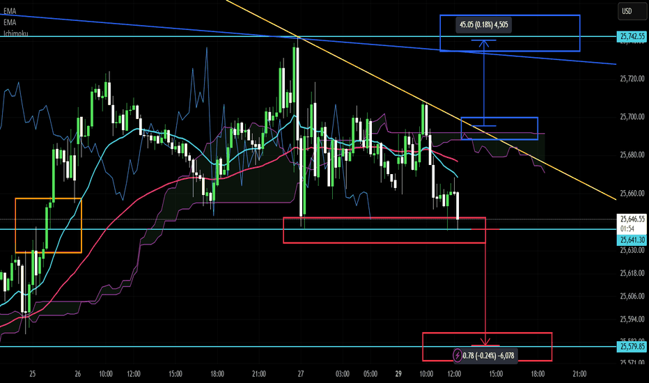The width and height of the screenshot is (649, 383).
Task: Click the 45.05 (0.18%) measurement tooltip
Action: click(487, 25)
